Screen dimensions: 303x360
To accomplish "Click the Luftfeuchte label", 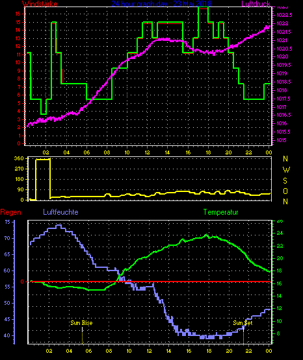I will tap(60, 212).
